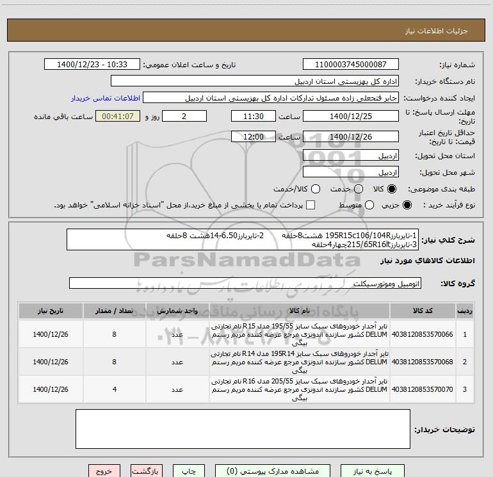Click product code 4038120853570068
Image resolution: width=493 pixels, height=477 pixels.
pyautogui.click(x=423, y=362)
